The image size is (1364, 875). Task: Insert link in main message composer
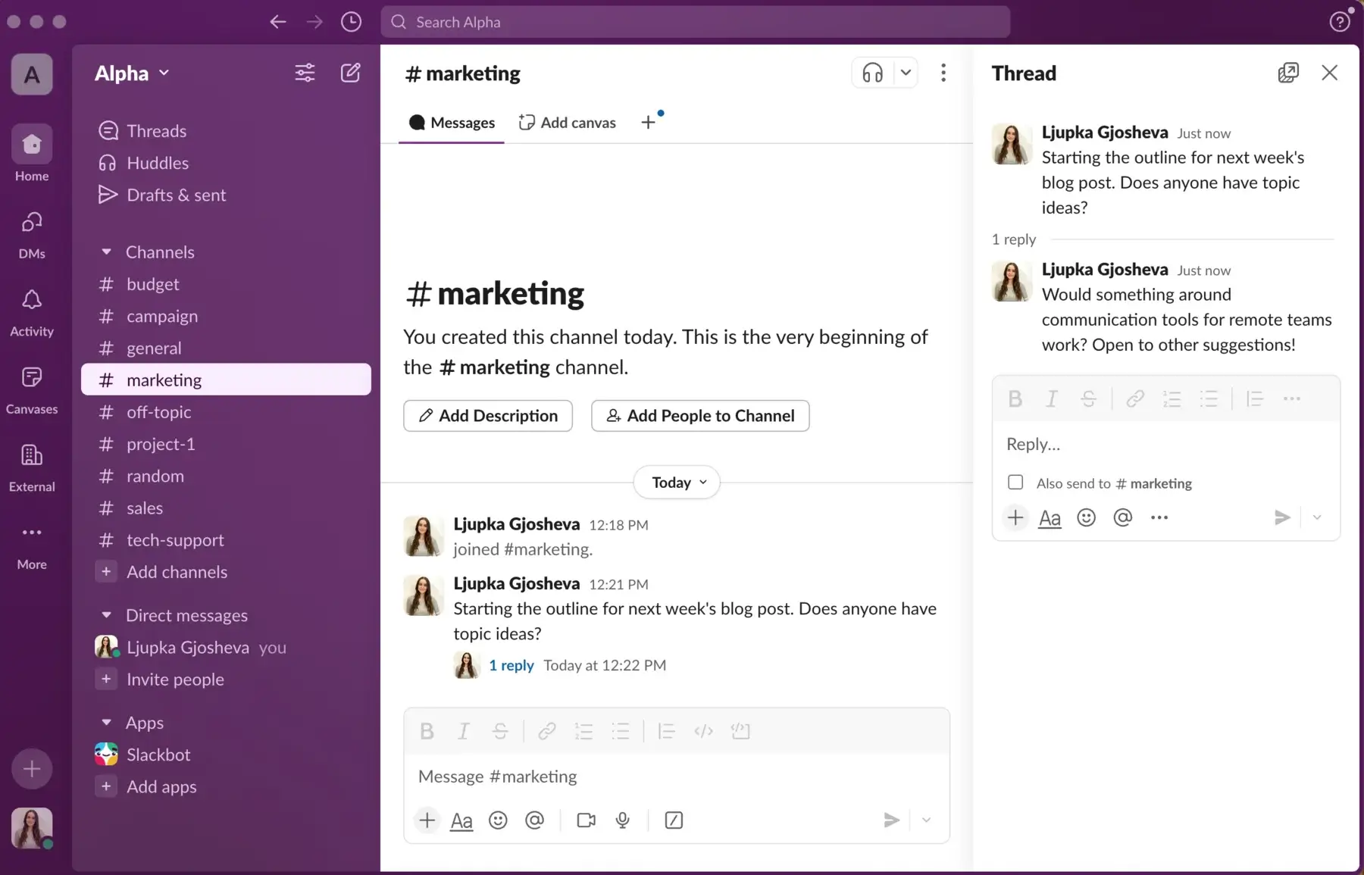click(x=546, y=731)
